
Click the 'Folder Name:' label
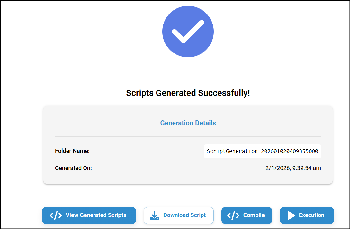(72, 151)
